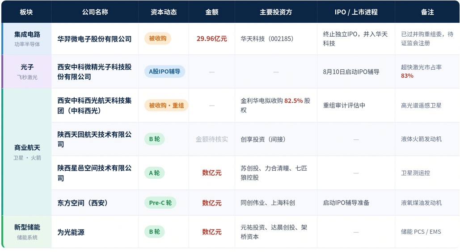Click the 金额 column header

[x=211, y=12]
